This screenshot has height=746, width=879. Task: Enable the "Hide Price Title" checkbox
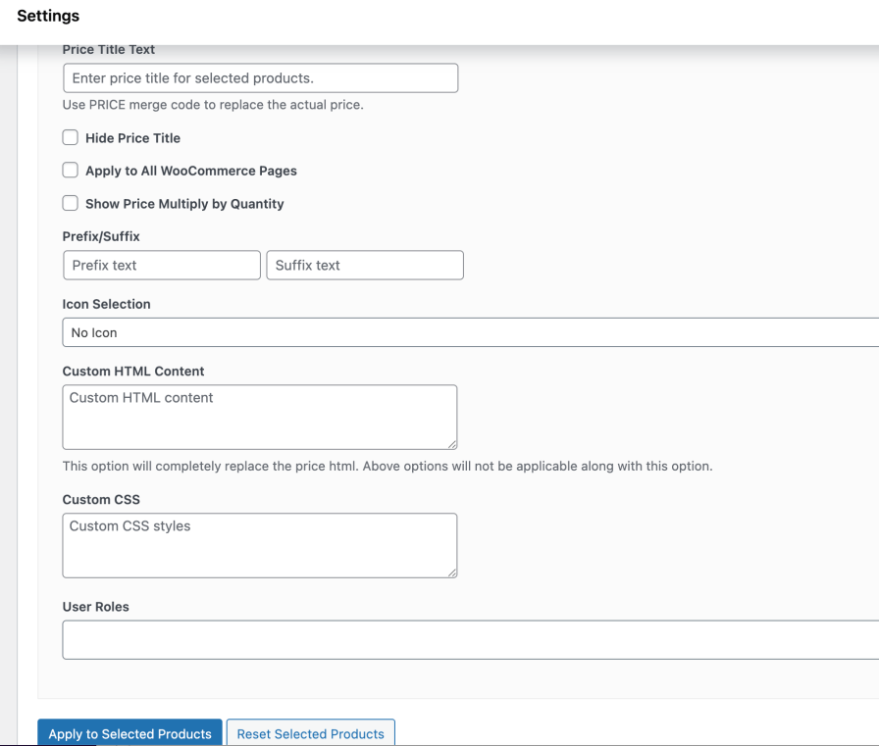click(70, 137)
